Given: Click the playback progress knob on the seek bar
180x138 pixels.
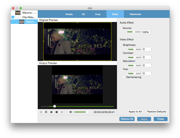Looking at the screenshot, I should click(x=55, y=106).
